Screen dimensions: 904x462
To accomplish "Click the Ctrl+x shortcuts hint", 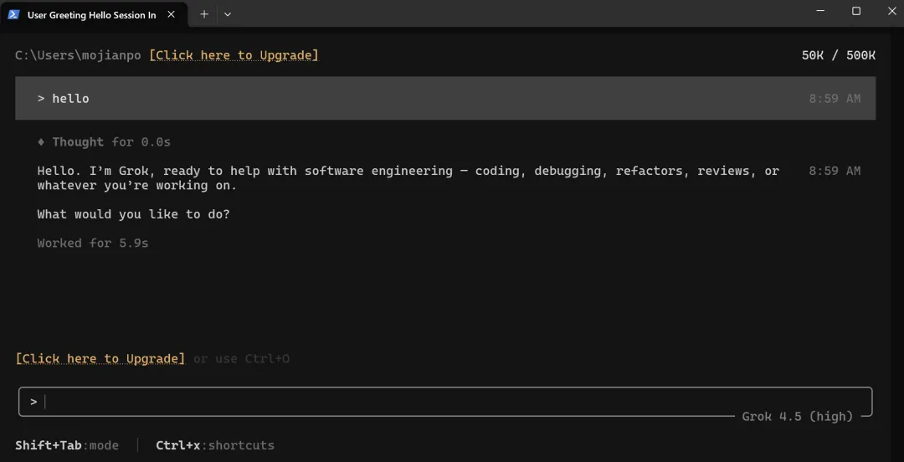I will [215, 445].
